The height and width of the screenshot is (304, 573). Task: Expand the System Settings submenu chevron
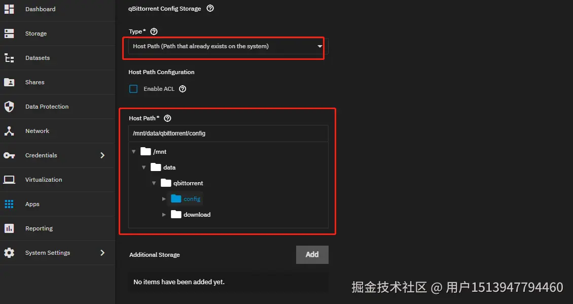click(102, 253)
